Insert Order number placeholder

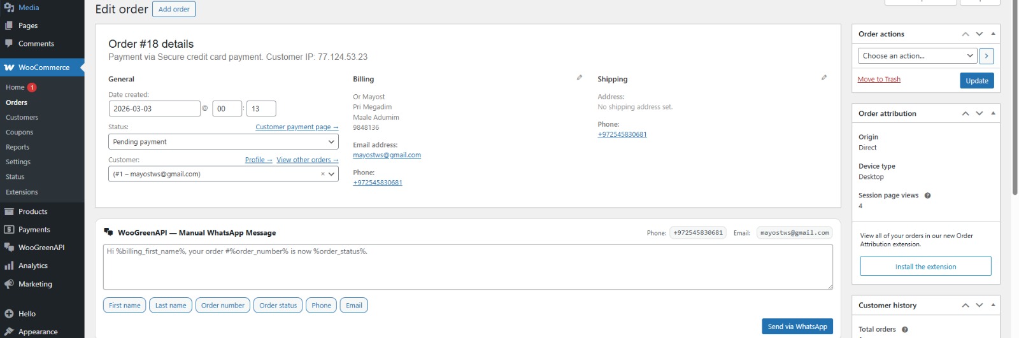tap(223, 306)
